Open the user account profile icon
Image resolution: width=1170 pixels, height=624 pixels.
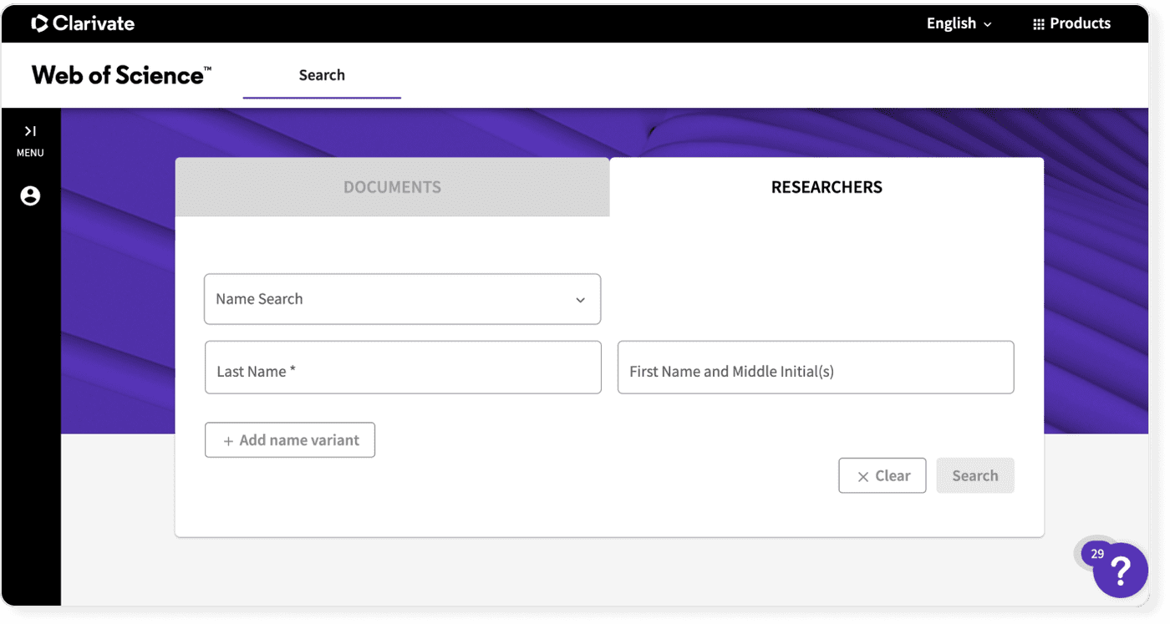pyautogui.click(x=30, y=196)
